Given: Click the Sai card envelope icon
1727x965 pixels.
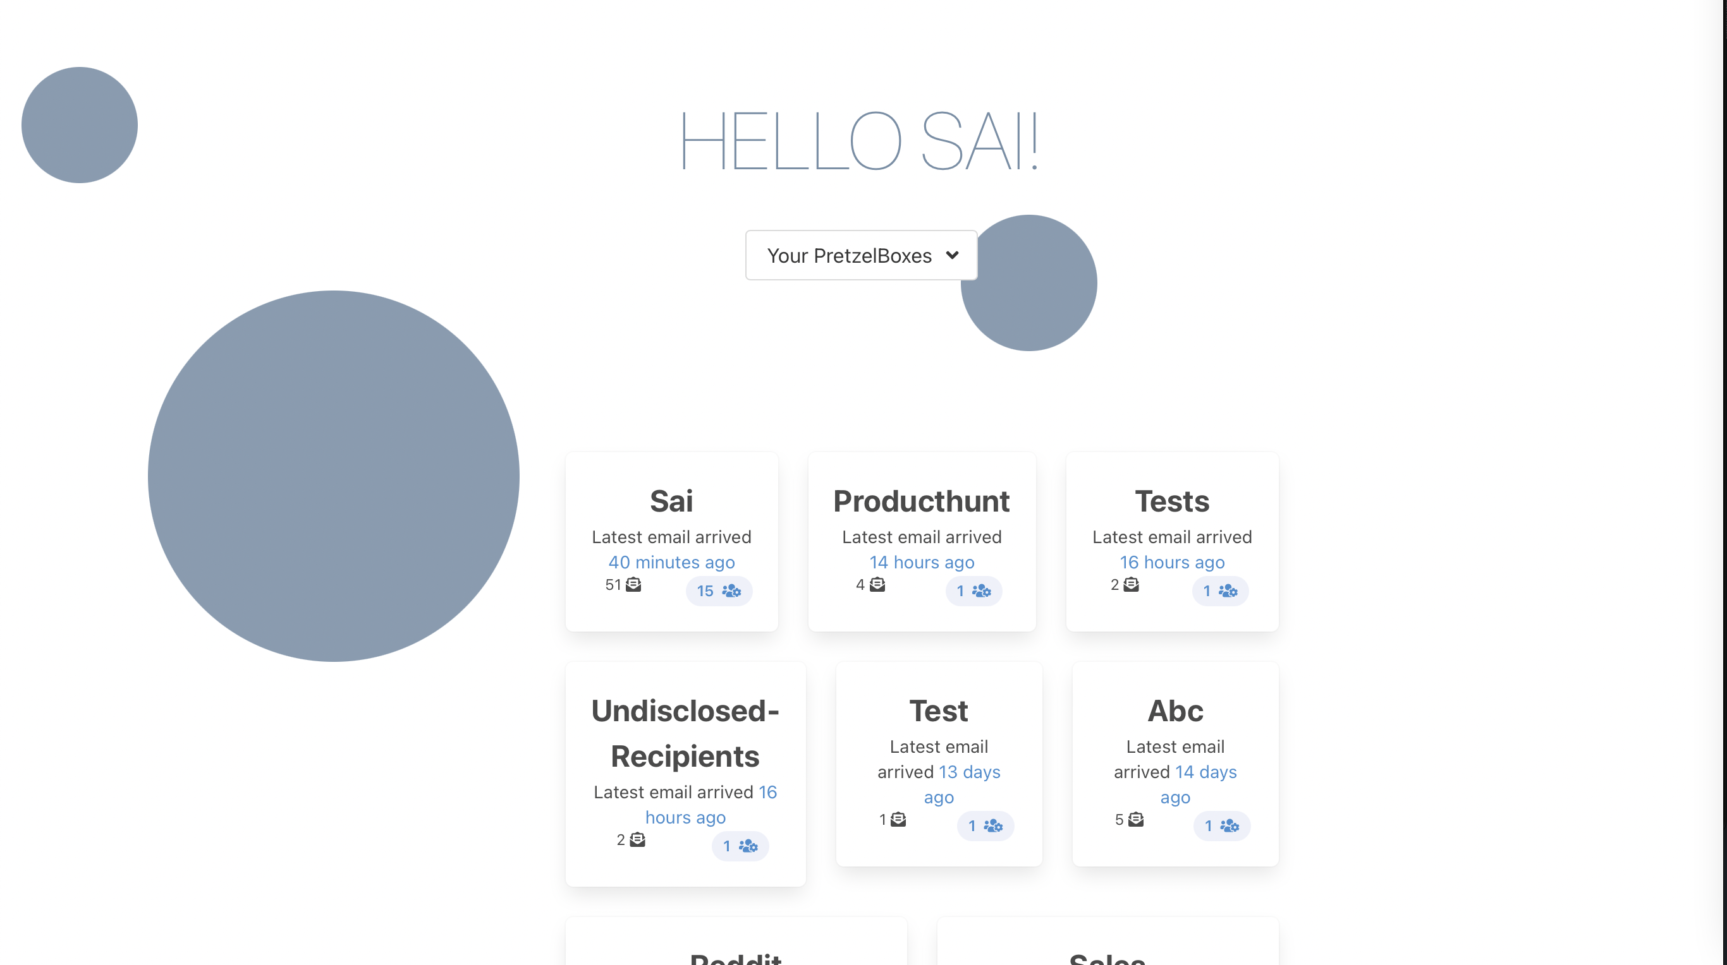Looking at the screenshot, I should (x=633, y=585).
